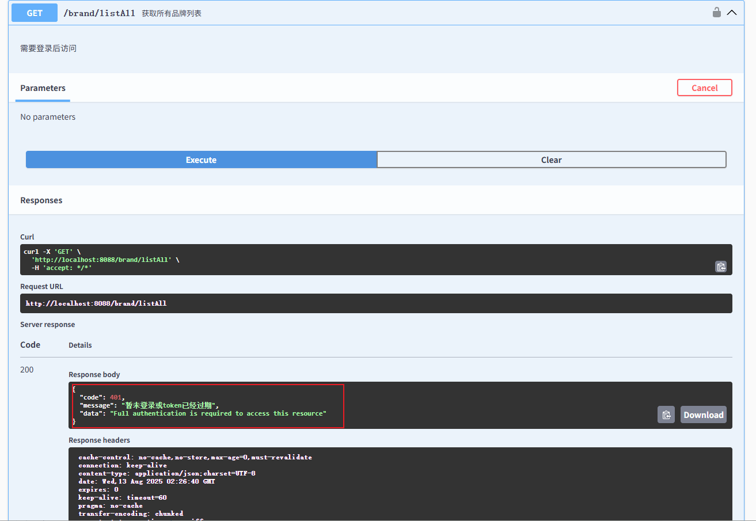Select the Parameters tab
Screen dimensions: 756x521
pos(43,88)
